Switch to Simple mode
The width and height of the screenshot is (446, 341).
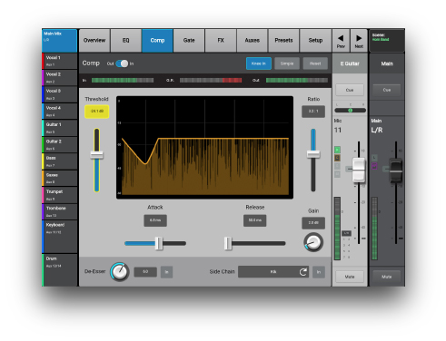point(287,63)
